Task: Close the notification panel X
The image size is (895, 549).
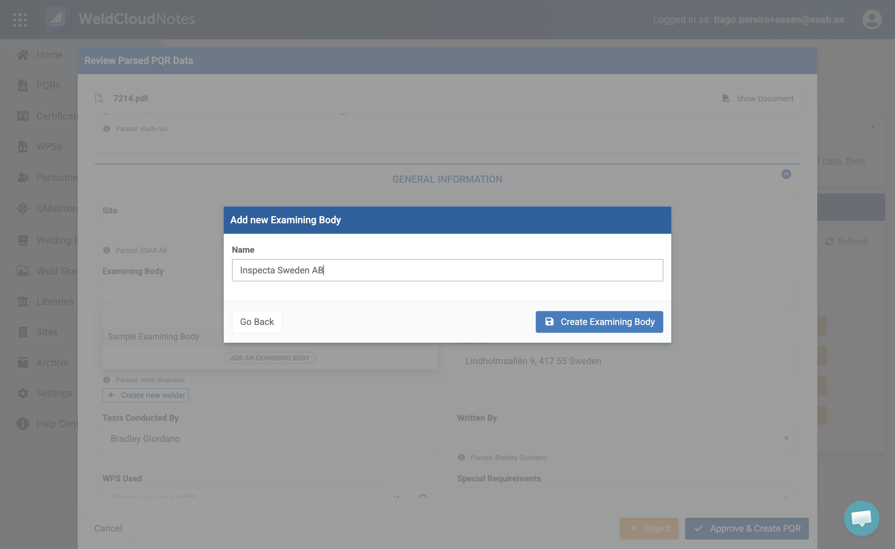Action: point(872,127)
